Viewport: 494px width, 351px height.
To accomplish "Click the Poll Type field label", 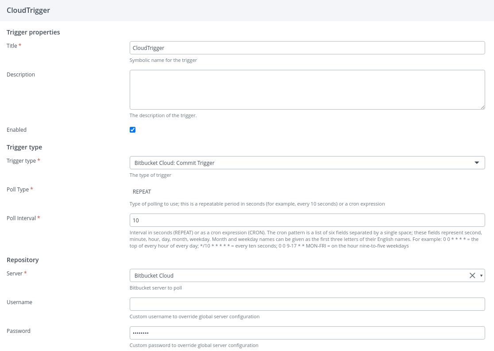I will (18, 190).
